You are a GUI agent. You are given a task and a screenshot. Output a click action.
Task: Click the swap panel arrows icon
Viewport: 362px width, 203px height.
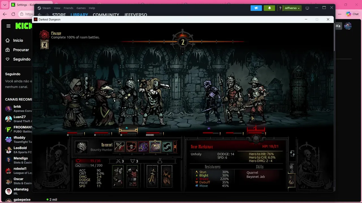[x=292, y=154]
